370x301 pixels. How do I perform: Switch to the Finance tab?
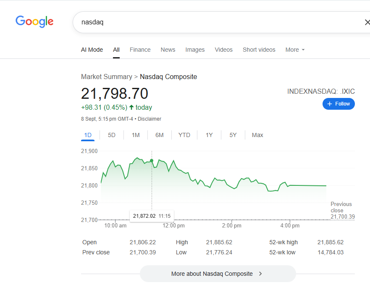tap(140, 50)
